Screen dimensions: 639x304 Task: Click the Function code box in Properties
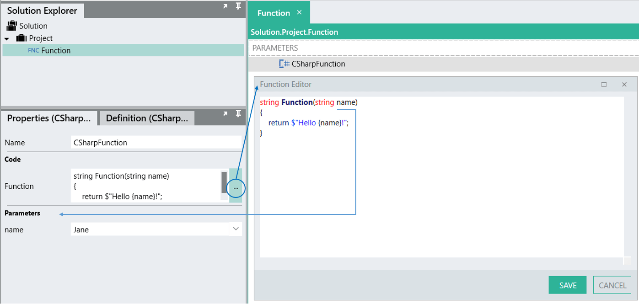pyautogui.click(x=145, y=185)
